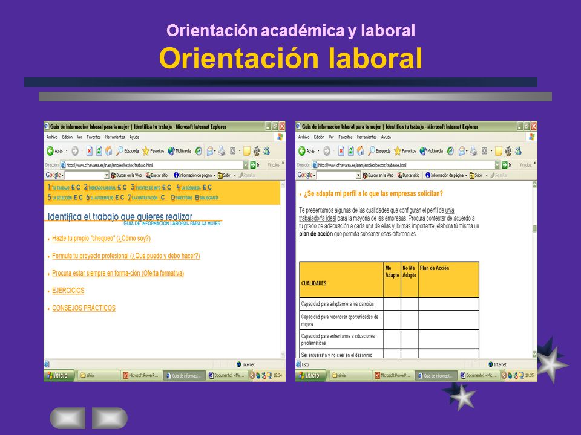This screenshot has height=435, width=581.
Task: Click left browser address field
Action: [x=154, y=165]
